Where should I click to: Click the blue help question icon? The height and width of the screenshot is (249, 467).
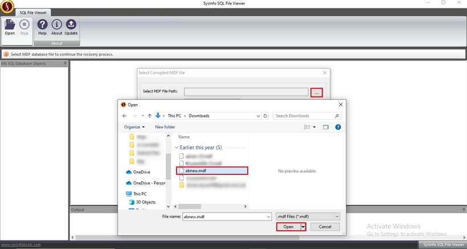338,127
